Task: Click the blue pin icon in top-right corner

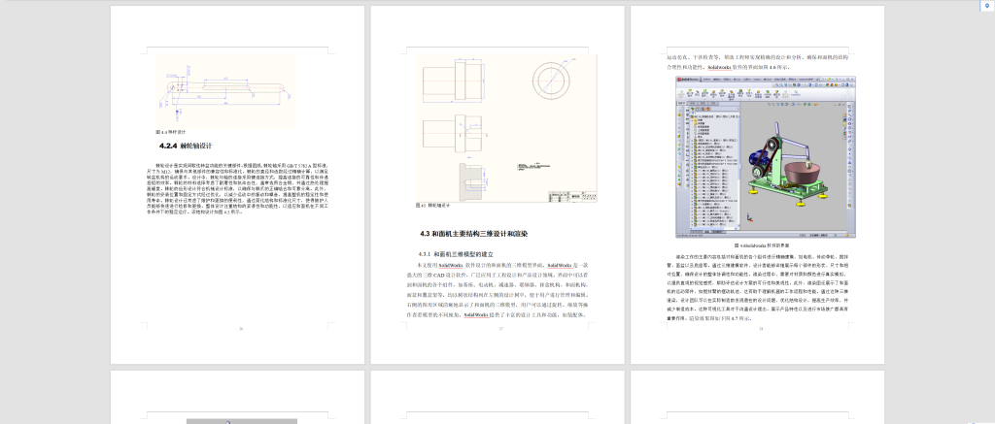Action: (x=985, y=6)
